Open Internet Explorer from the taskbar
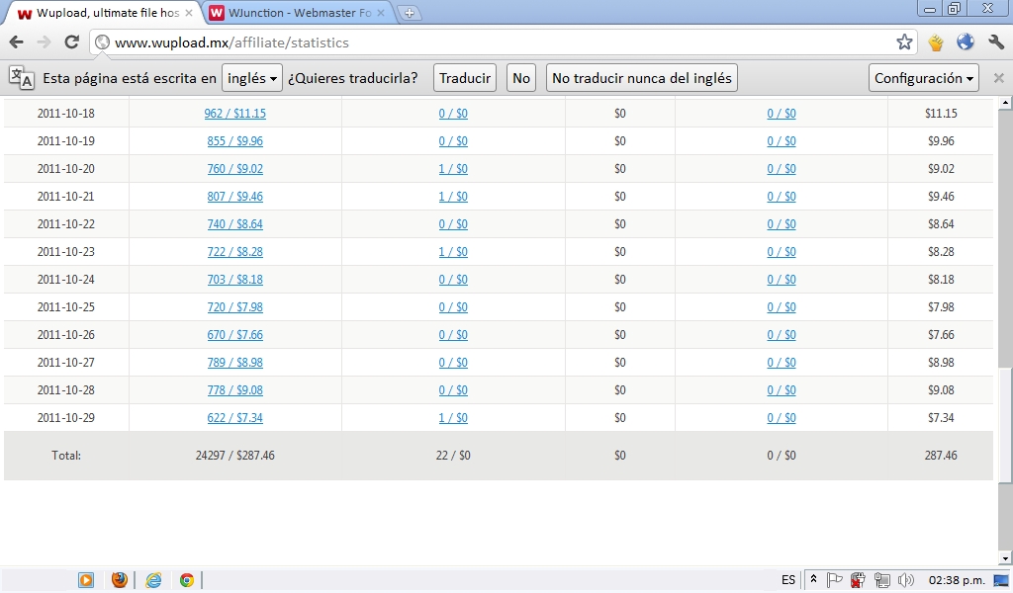 [x=153, y=580]
